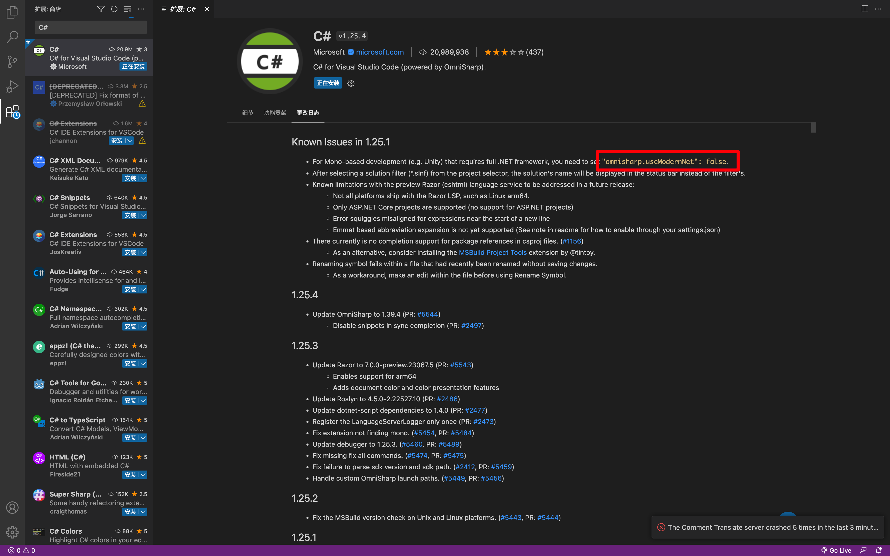The height and width of the screenshot is (556, 890).
Task: Clear extension search results icon
Action: (x=128, y=9)
